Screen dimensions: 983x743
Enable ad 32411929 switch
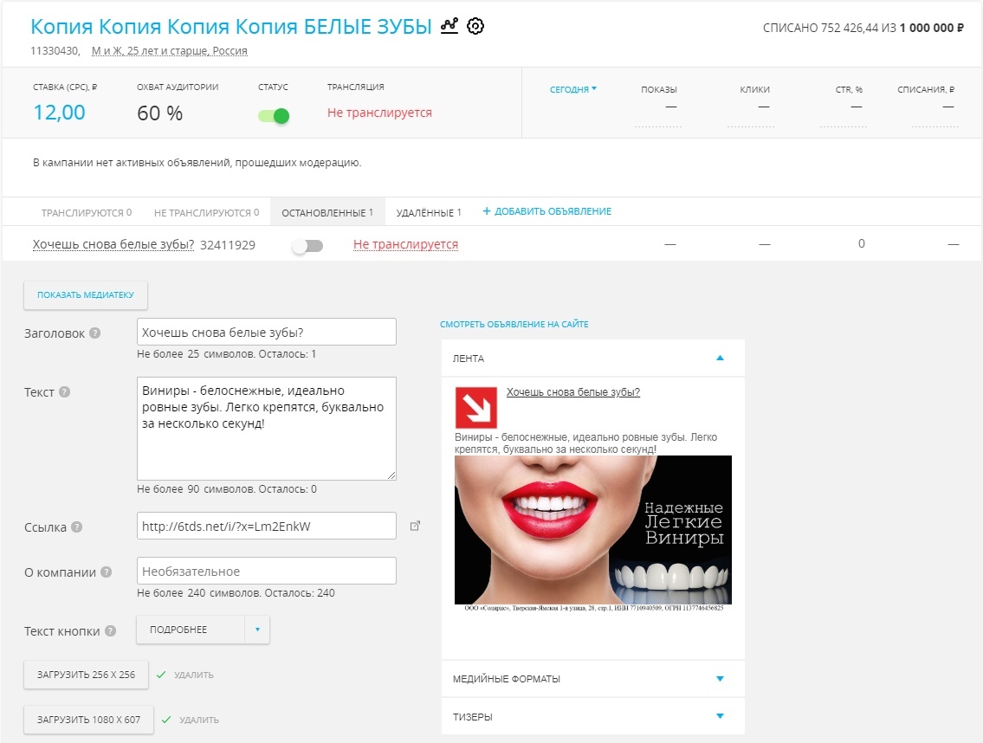pyautogui.click(x=307, y=246)
